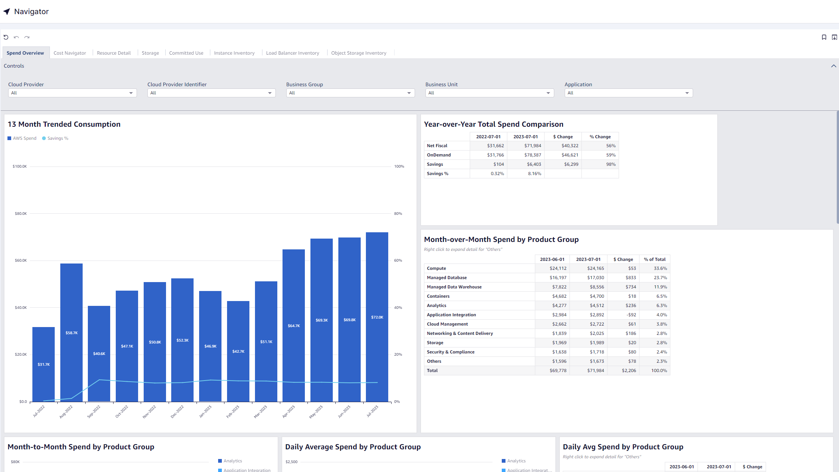Click the 13 Month Trended Consumption title
This screenshot has height=472, width=839.
pos(64,124)
